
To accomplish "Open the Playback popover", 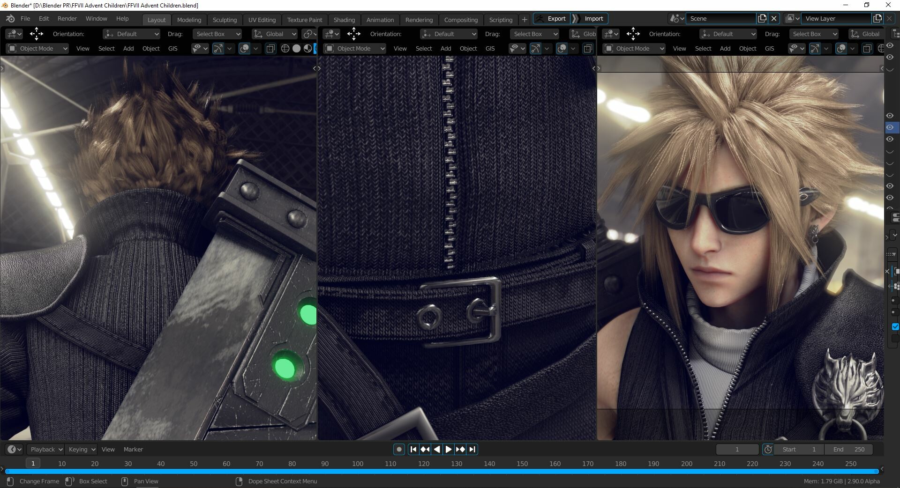I will [x=45, y=450].
